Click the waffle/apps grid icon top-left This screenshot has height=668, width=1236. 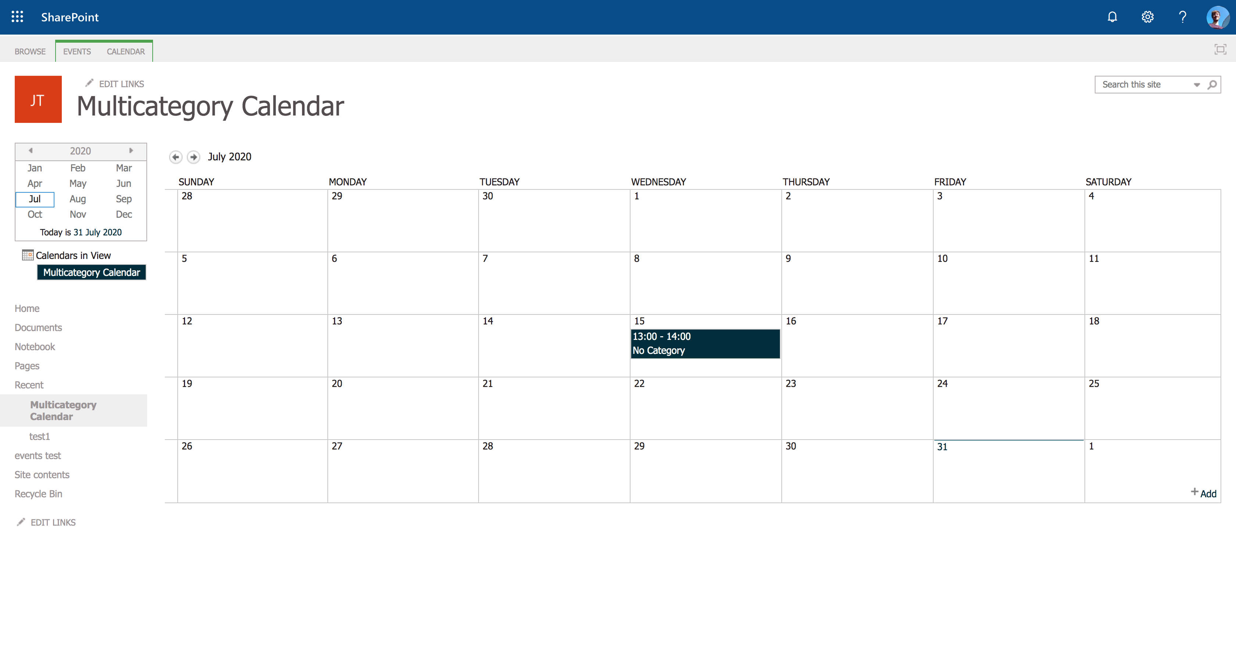17,17
